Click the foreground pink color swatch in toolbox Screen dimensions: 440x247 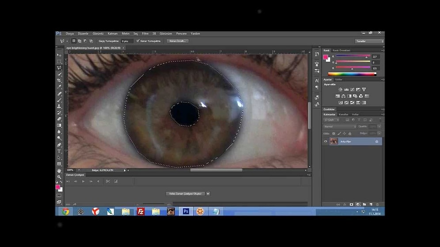(x=58, y=187)
